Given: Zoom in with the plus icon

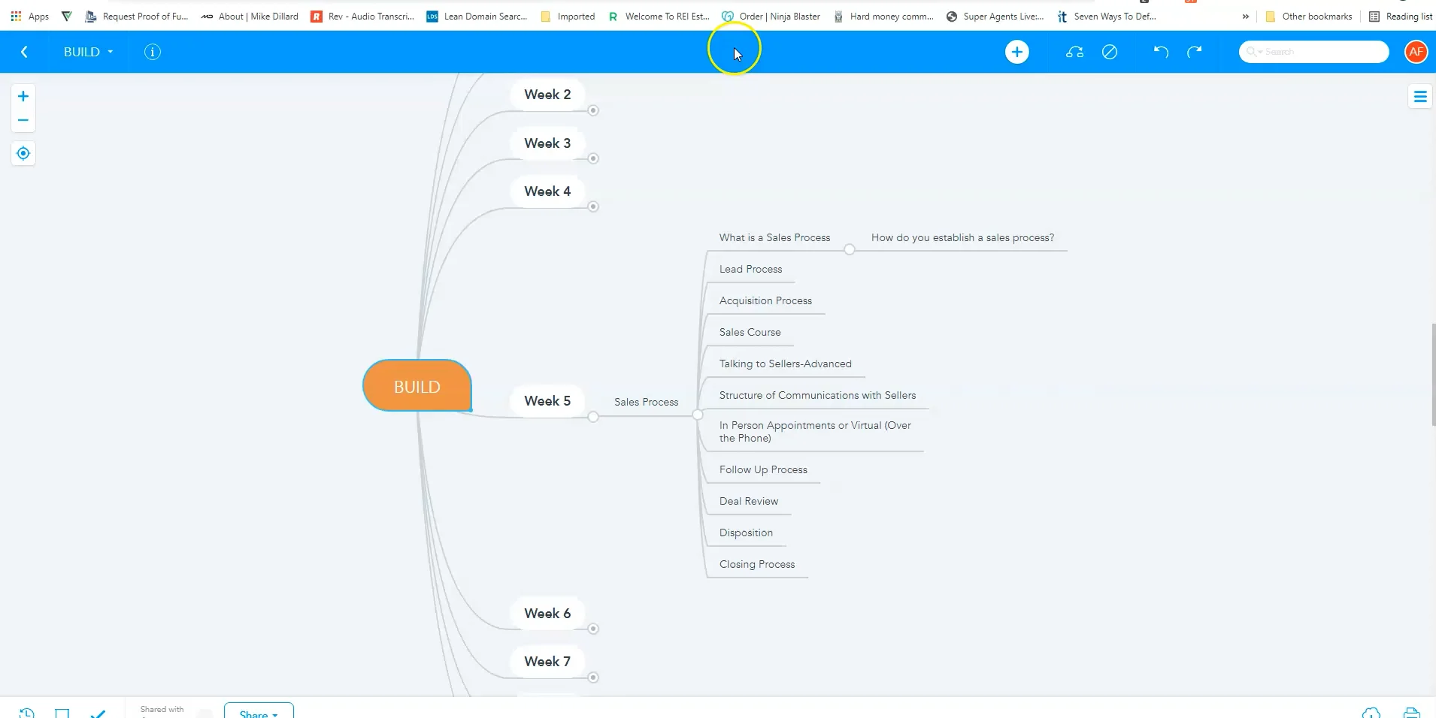Looking at the screenshot, I should pyautogui.click(x=23, y=96).
